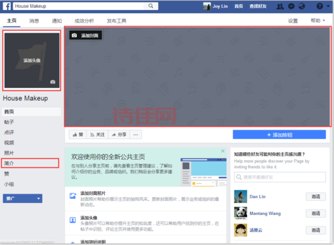Open Dan Lin's profile link
Image resolution: width=334 pixels, height=245 pixels.
pos(257,196)
